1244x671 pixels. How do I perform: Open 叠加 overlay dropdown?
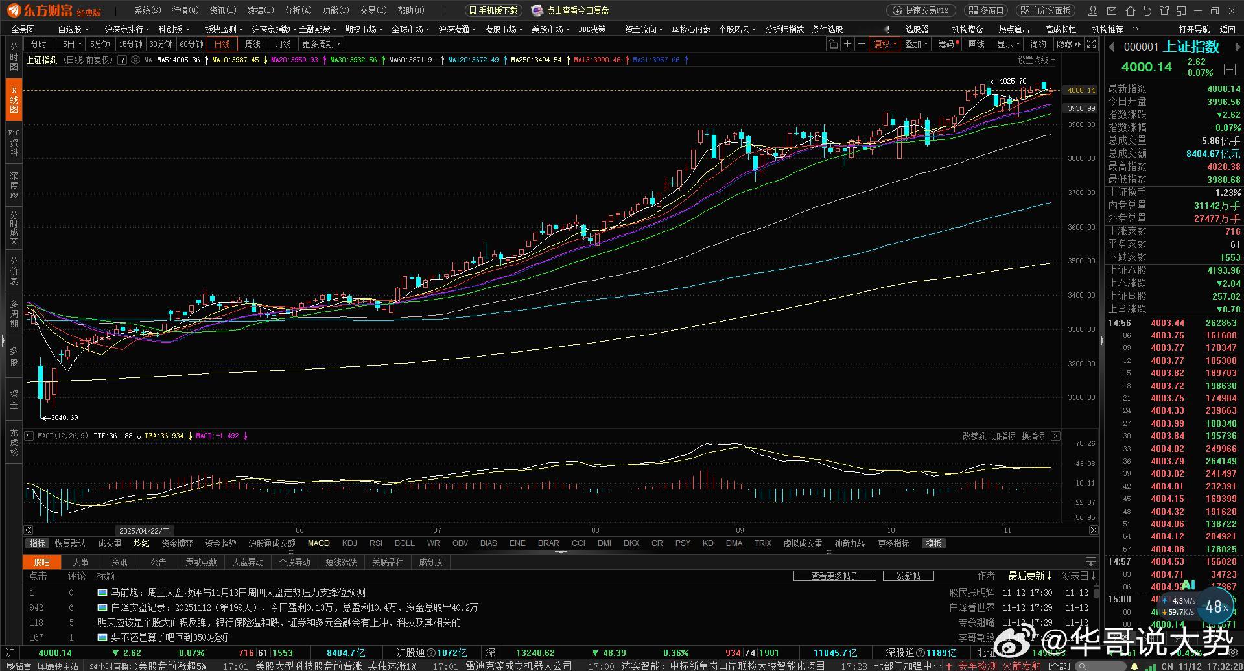pyautogui.click(x=916, y=44)
